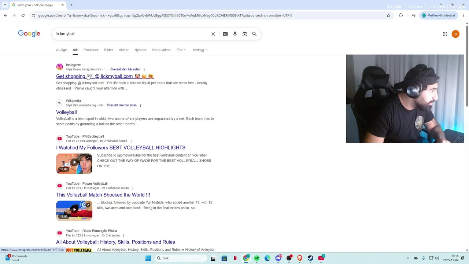This screenshot has width=469, height=264.
Task: Open the Wikipedia 'Volleyball' result
Action: pos(66,112)
